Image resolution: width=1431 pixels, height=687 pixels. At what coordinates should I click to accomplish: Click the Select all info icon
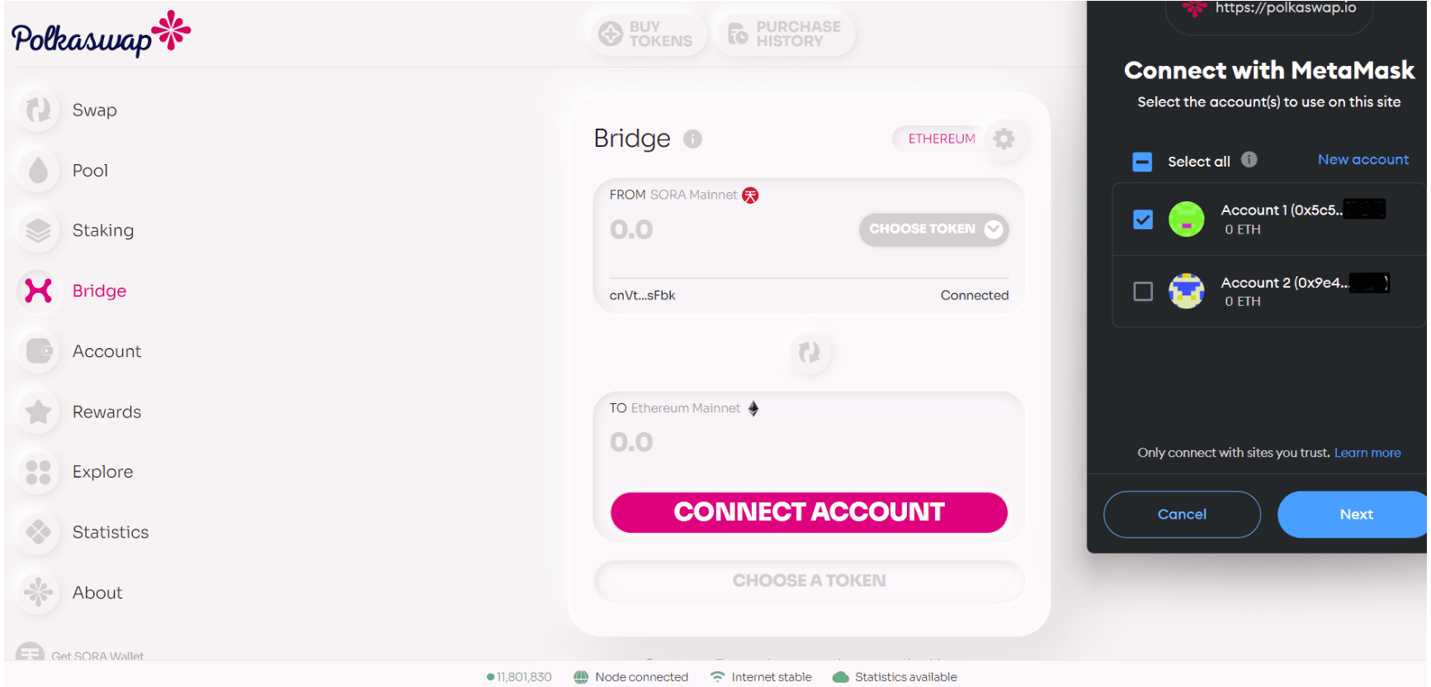1249,160
